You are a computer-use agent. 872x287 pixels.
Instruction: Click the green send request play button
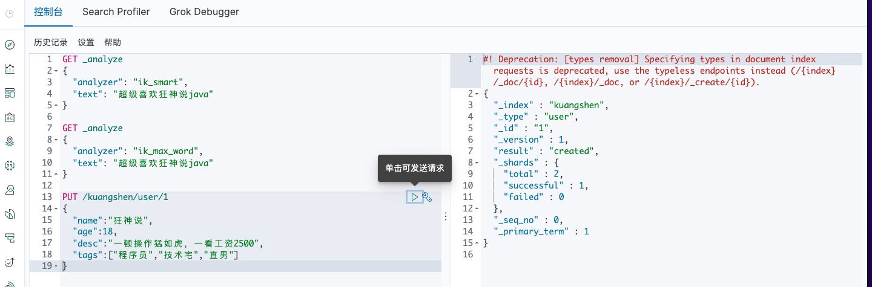tap(415, 197)
